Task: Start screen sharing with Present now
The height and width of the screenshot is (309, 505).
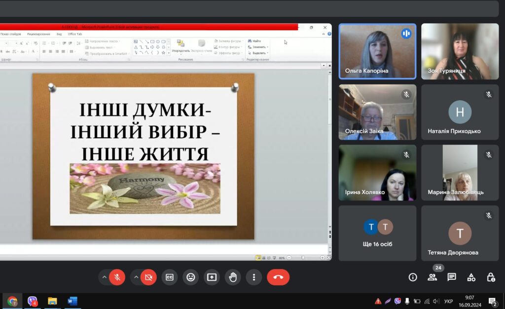Action: tap(212, 277)
